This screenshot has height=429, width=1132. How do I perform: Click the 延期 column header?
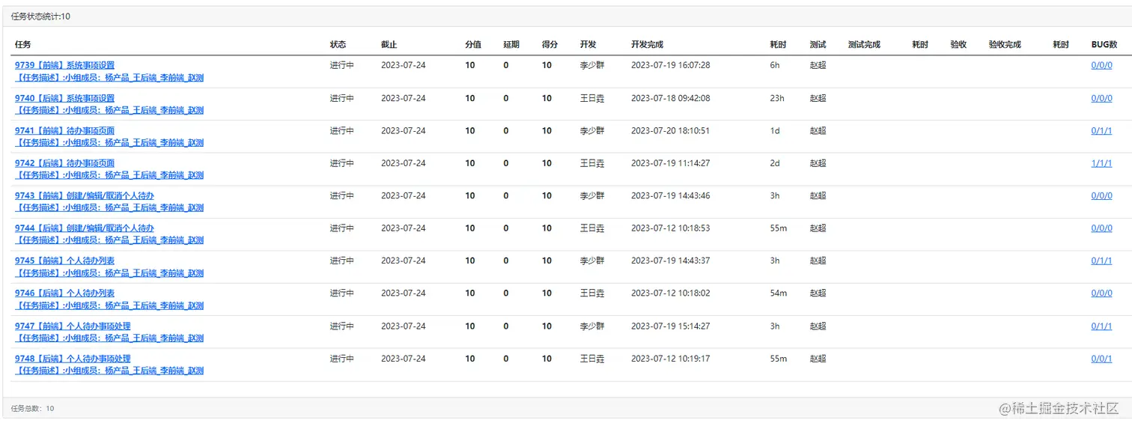click(511, 45)
